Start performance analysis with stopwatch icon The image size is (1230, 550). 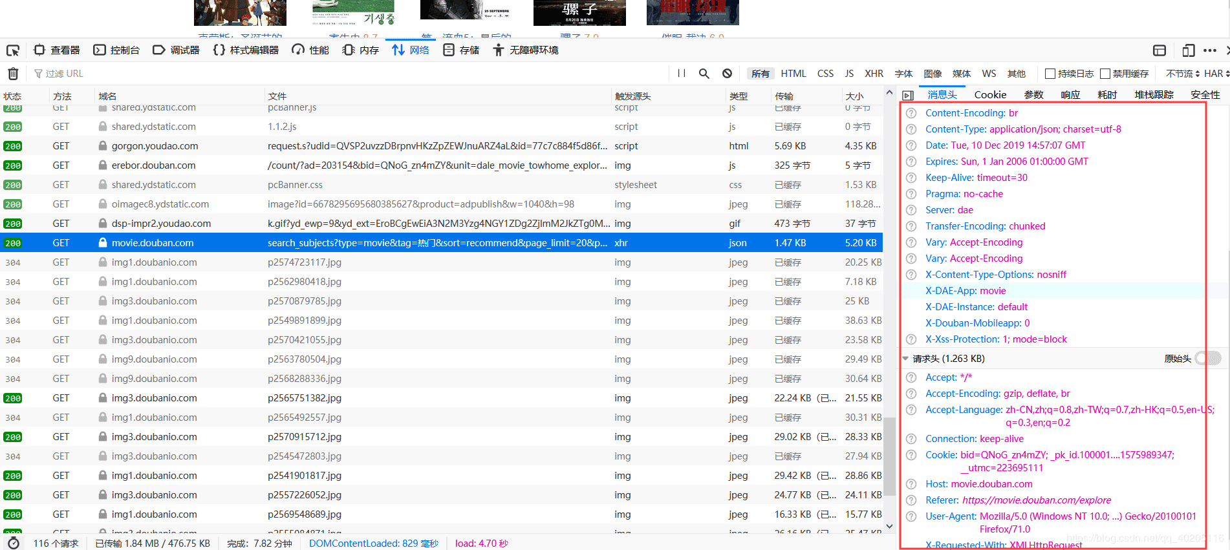pos(14,543)
